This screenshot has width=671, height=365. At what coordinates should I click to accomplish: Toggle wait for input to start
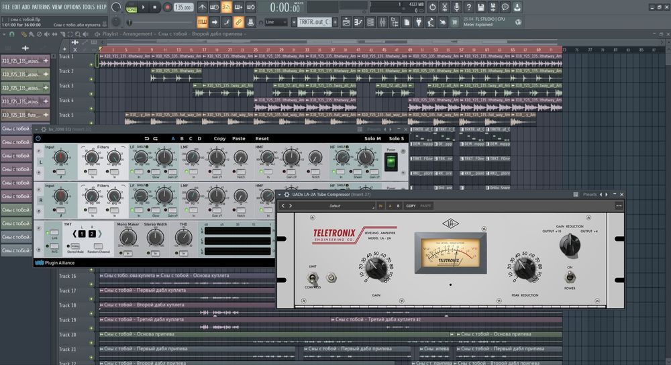click(215, 7)
